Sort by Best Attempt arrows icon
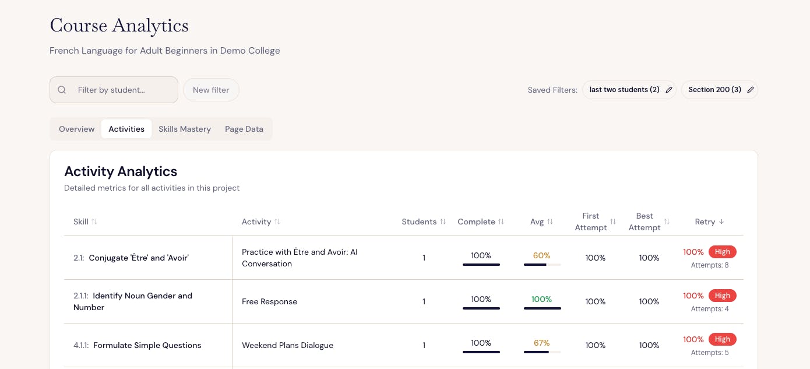 click(x=667, y=222)
